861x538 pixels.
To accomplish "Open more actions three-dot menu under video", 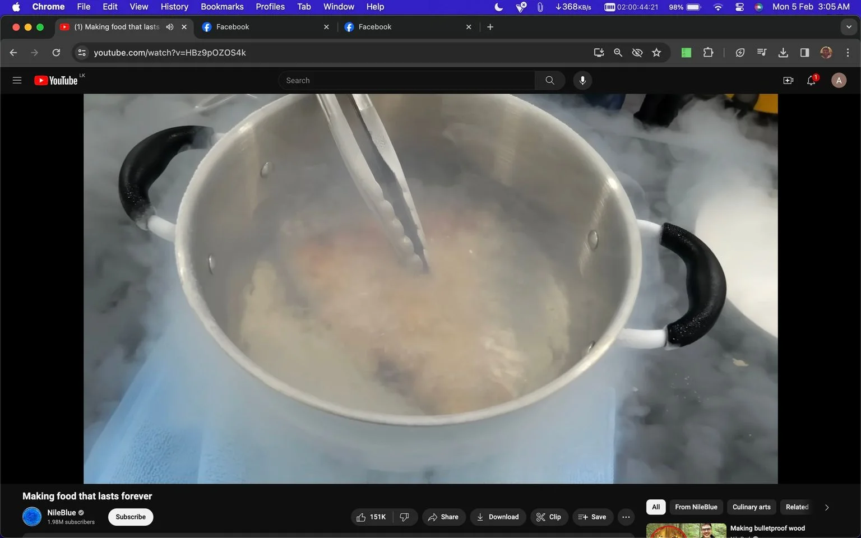I will pyautogui.click(x=626, y=517).
